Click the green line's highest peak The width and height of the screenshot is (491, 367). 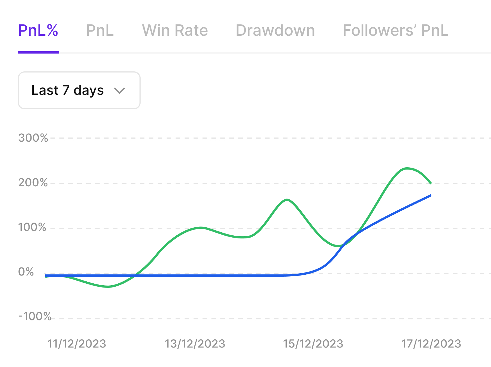tap(407, 168)
